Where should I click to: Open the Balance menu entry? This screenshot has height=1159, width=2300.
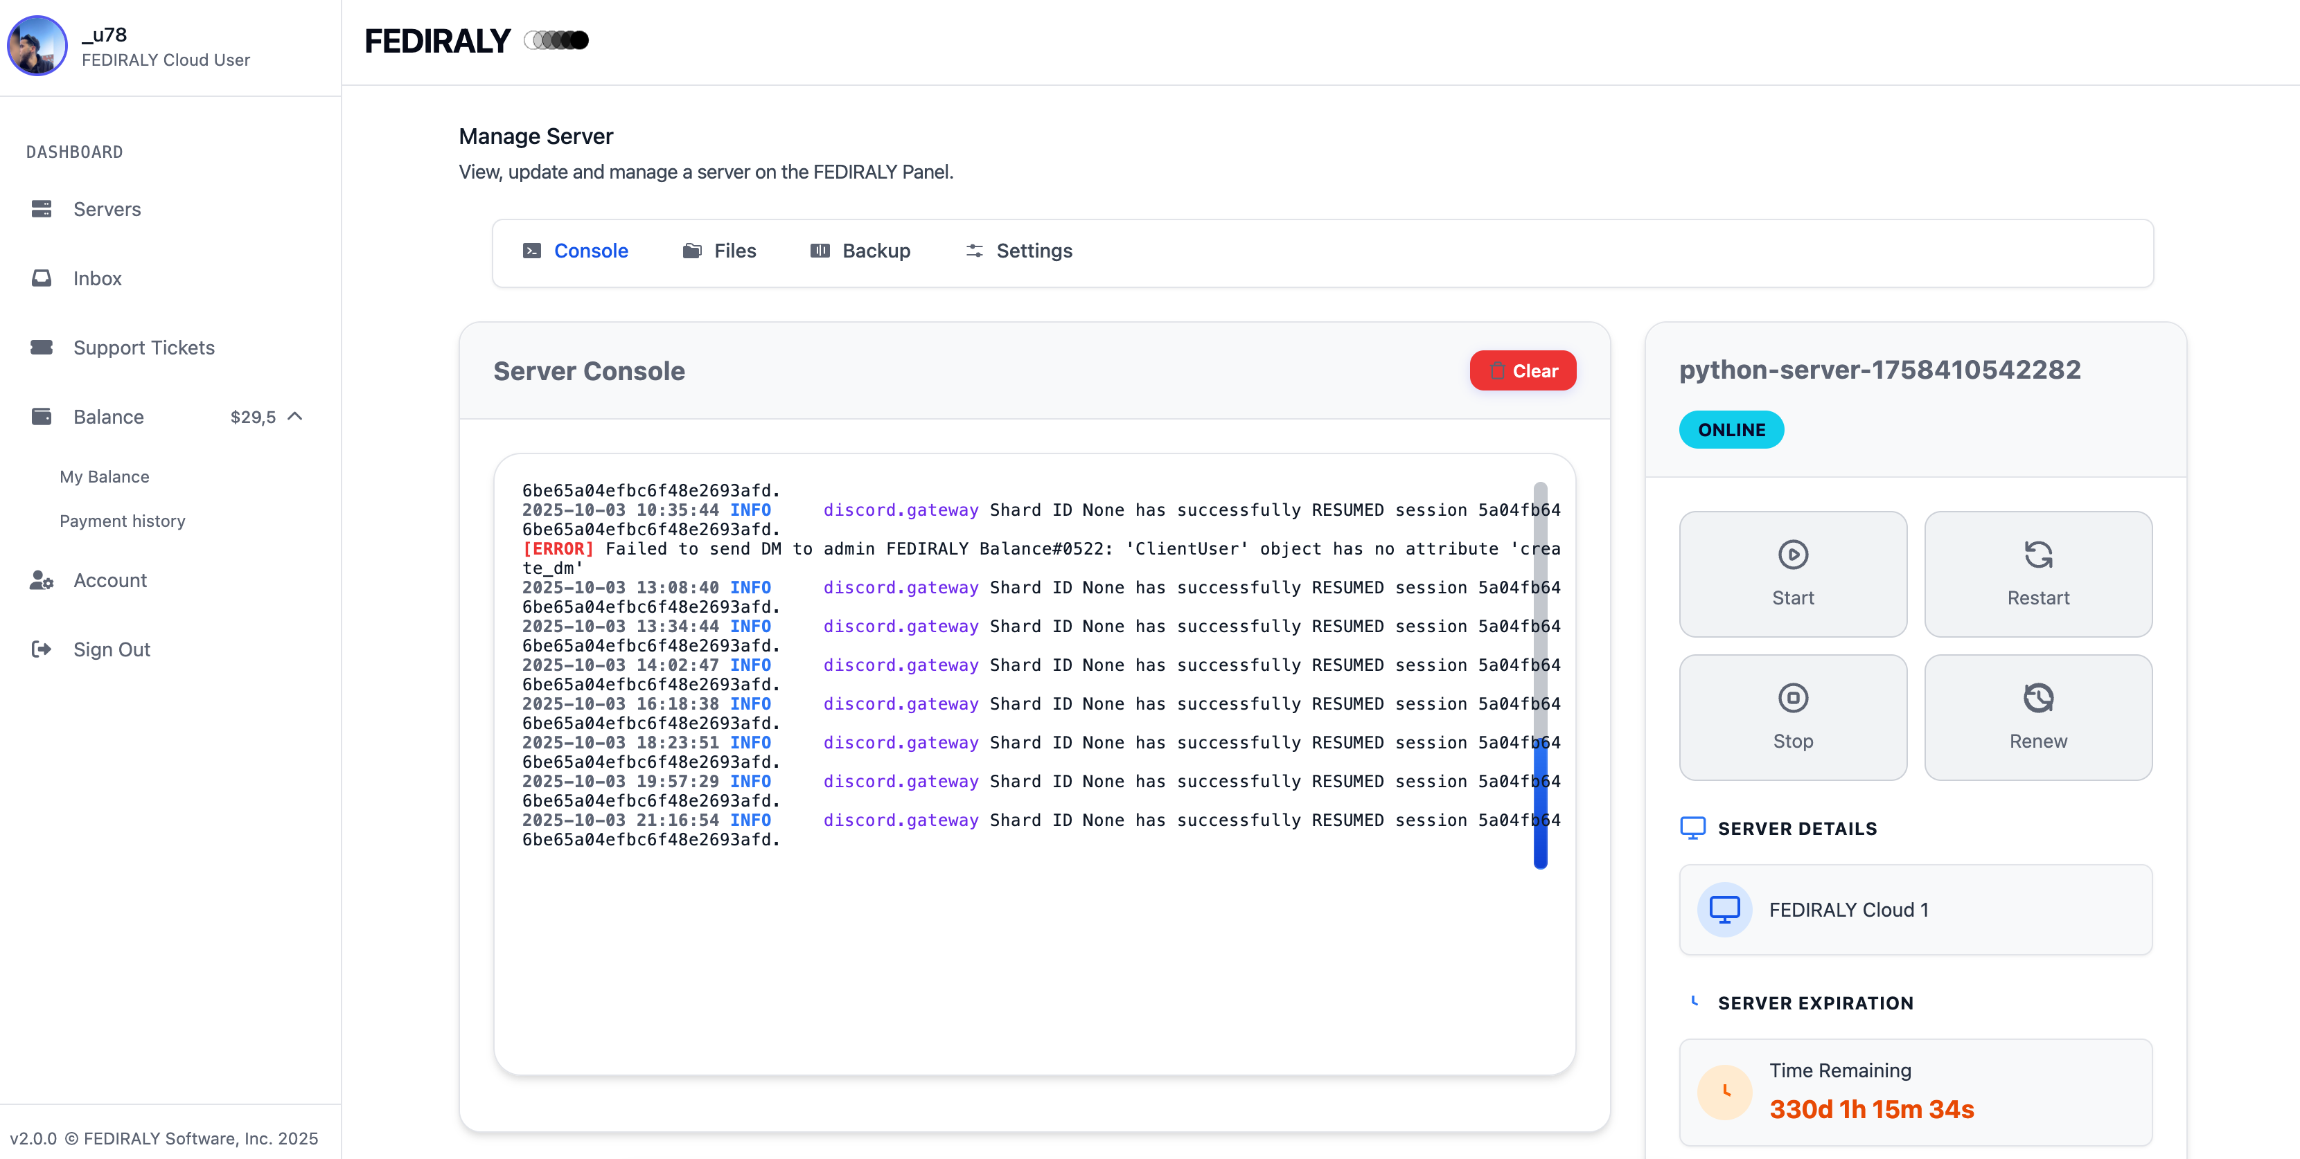click(108, 417)
